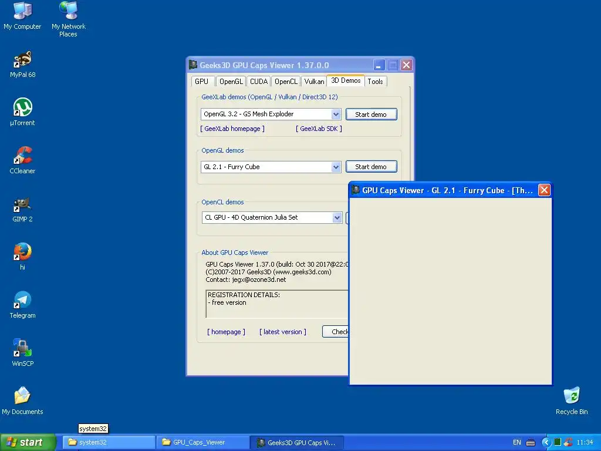Image resolution: width=601 pixels, height=451 pixels.
Task: Click the Contact jegx@ozone3d.net text
Action: tap(246, 280)
